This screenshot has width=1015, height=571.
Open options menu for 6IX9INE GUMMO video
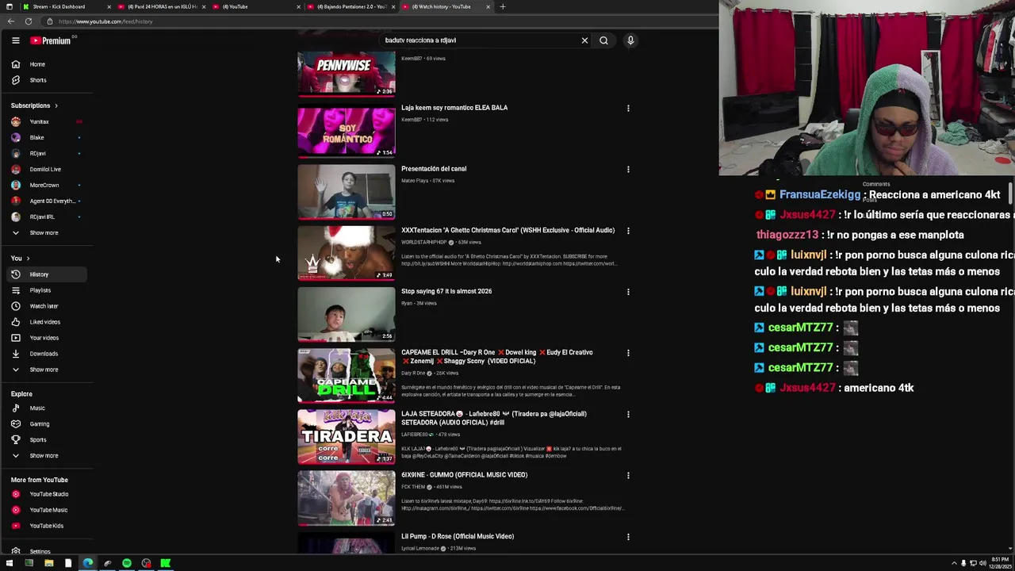click(x=628, y=475)
